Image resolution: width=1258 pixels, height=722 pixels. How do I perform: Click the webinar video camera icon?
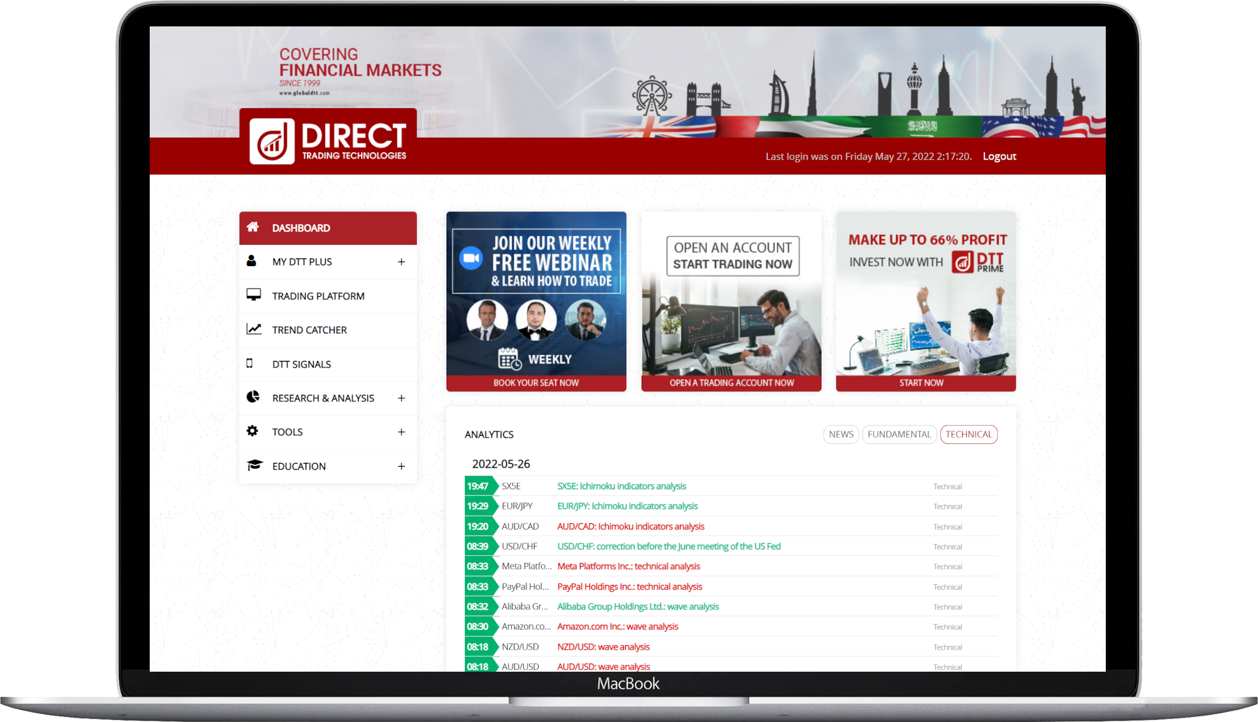(470, 258)
